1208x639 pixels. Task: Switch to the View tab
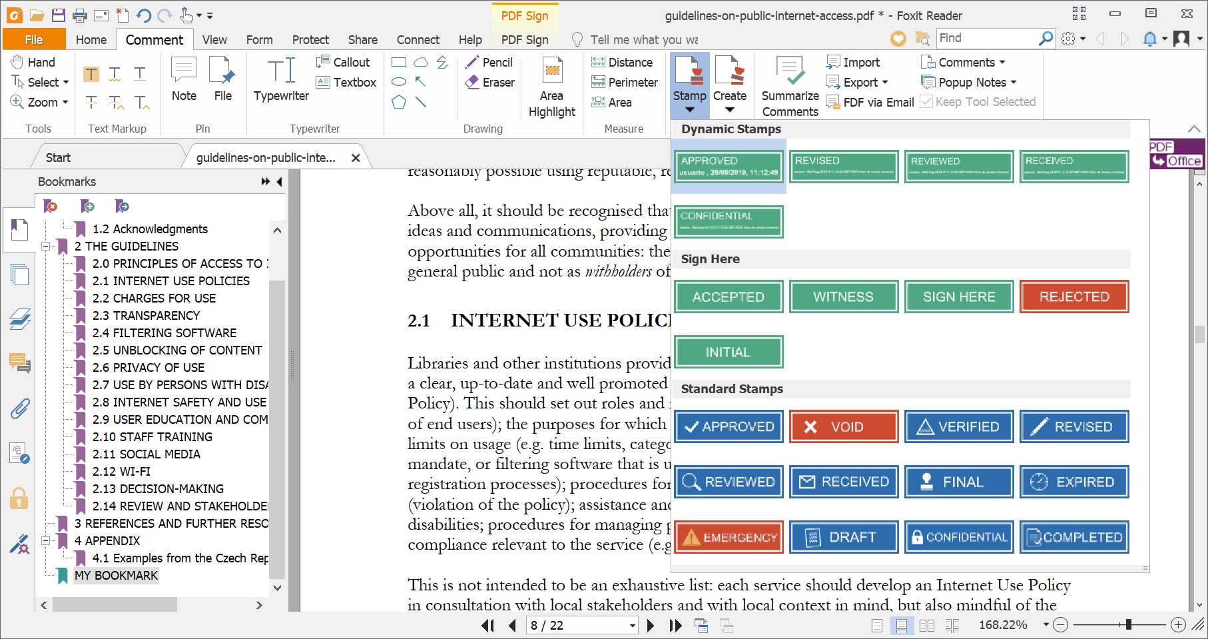214,39
